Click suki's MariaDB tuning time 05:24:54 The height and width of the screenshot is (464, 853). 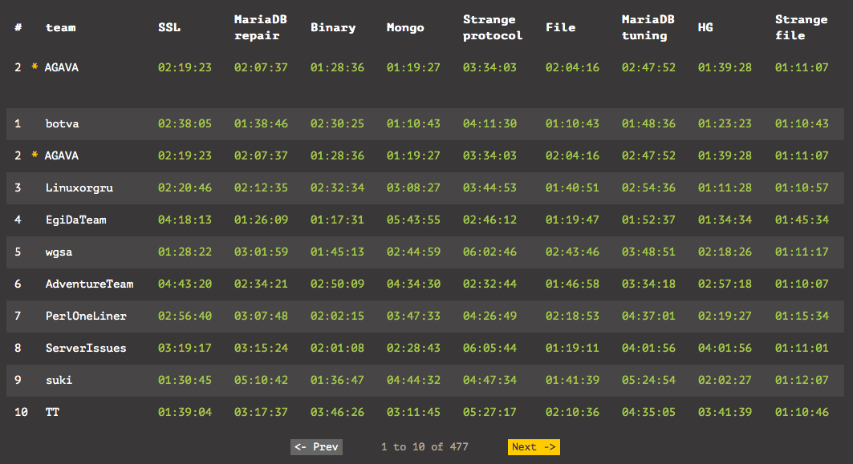pos(648,380)
